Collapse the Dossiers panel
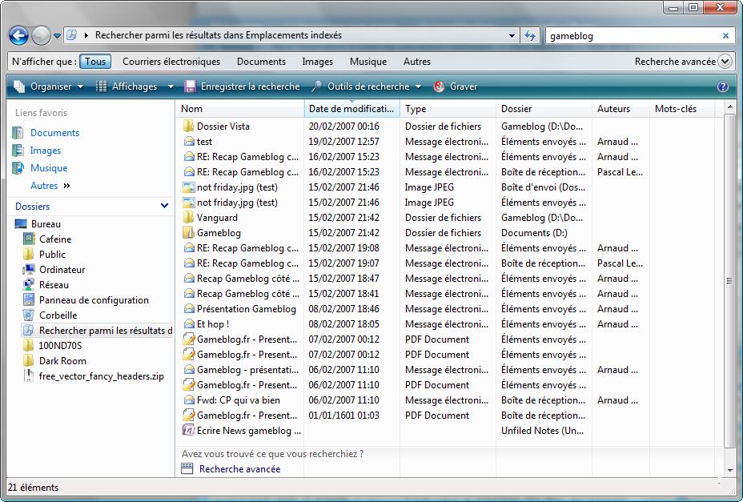 click(165, 207)
